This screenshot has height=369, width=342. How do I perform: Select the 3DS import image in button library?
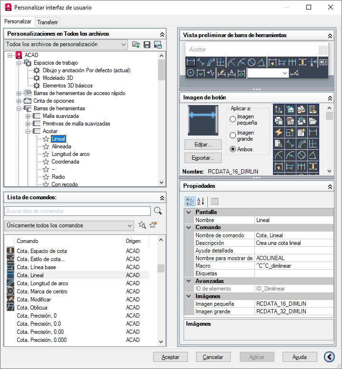click(290, 110)
